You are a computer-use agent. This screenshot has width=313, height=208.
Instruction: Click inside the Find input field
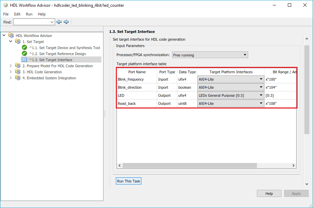click(x=31, y=22)
